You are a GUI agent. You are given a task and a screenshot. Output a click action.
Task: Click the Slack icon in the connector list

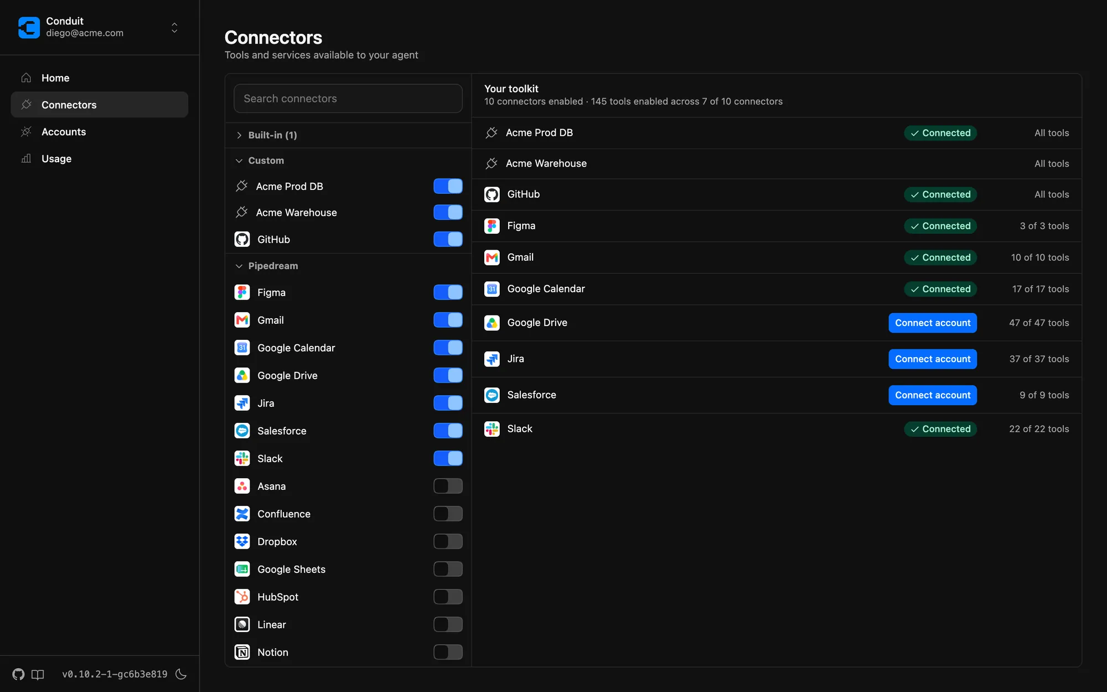pyautogui.click(x=242, y=458)
